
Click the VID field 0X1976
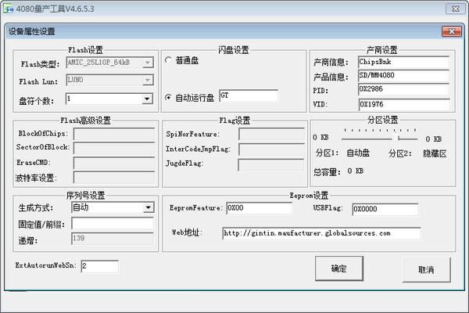[x=404, y=105]
